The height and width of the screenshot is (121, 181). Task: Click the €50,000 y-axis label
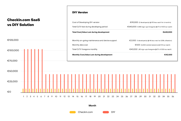coord(12,71)
